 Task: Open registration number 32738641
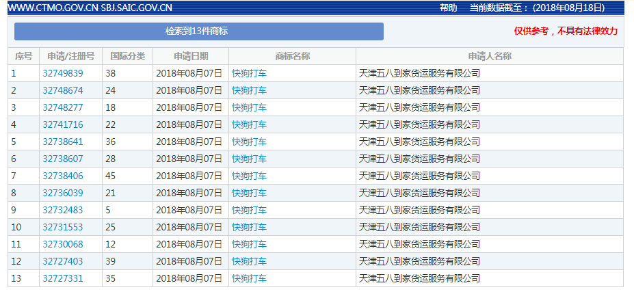(63, 142)
